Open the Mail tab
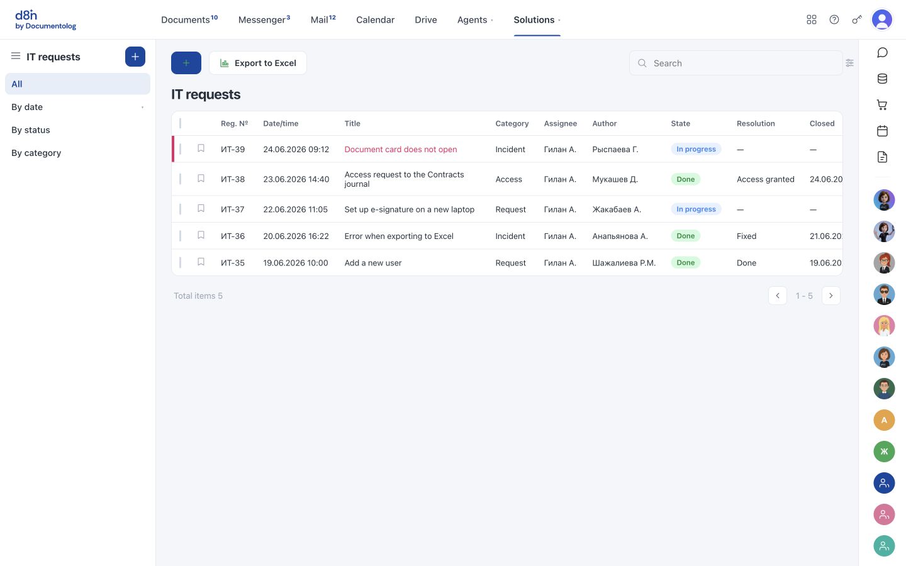This screenshot has width=906, height=566. pyautogui.click(x=323, y=19)
